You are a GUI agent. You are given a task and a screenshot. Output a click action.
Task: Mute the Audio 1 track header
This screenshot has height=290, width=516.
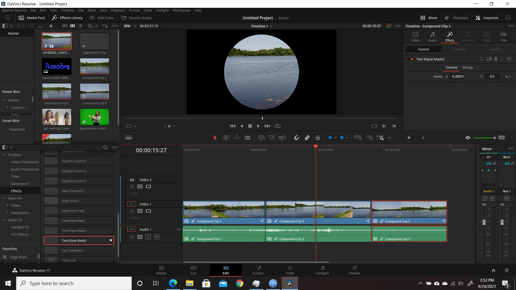157,237
